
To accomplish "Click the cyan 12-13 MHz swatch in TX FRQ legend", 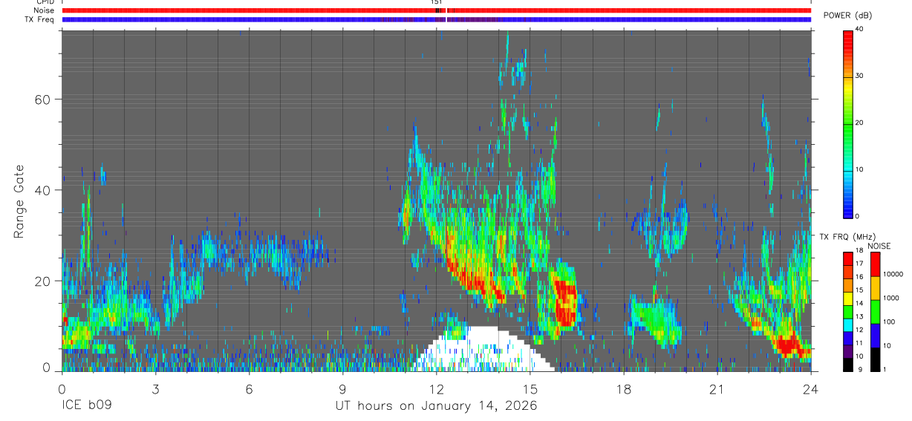I will 848,324.
